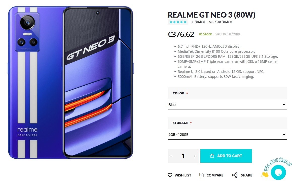This screenshot has height=182, width=292.
Task: Click the shopping bag icon on Add to Cart
Action: coord(212,156)
